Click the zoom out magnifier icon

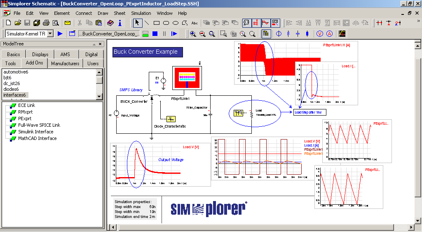(202, 34)
